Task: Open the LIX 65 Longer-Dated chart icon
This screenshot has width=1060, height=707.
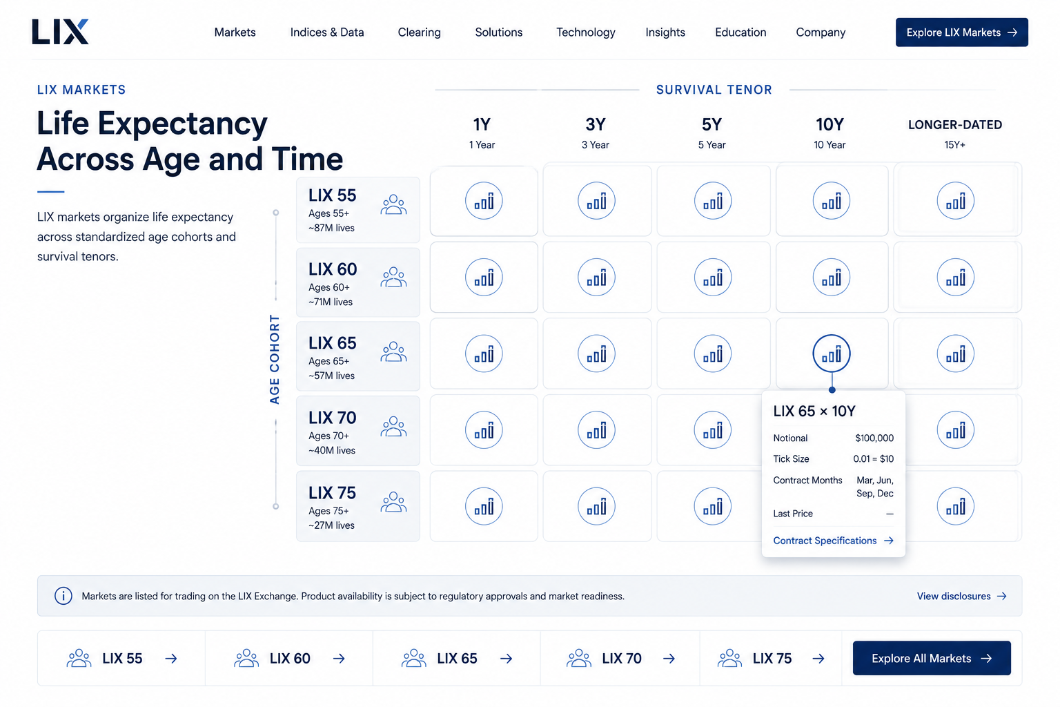Action: click(956, 353)
